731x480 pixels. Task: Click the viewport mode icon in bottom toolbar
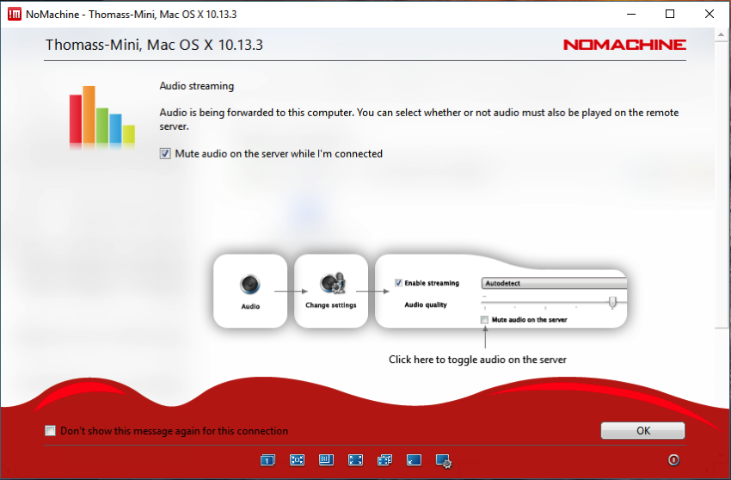coord(326,460)
